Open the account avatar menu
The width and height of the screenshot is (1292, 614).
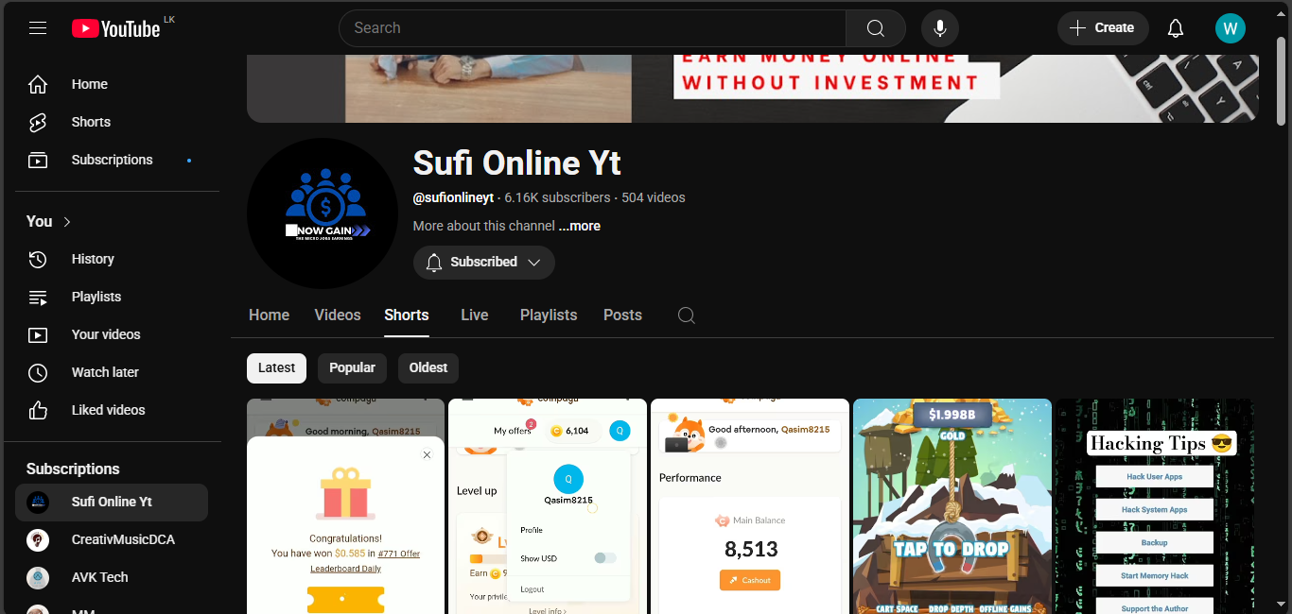pyautogui.click(x=1231, y=28)
